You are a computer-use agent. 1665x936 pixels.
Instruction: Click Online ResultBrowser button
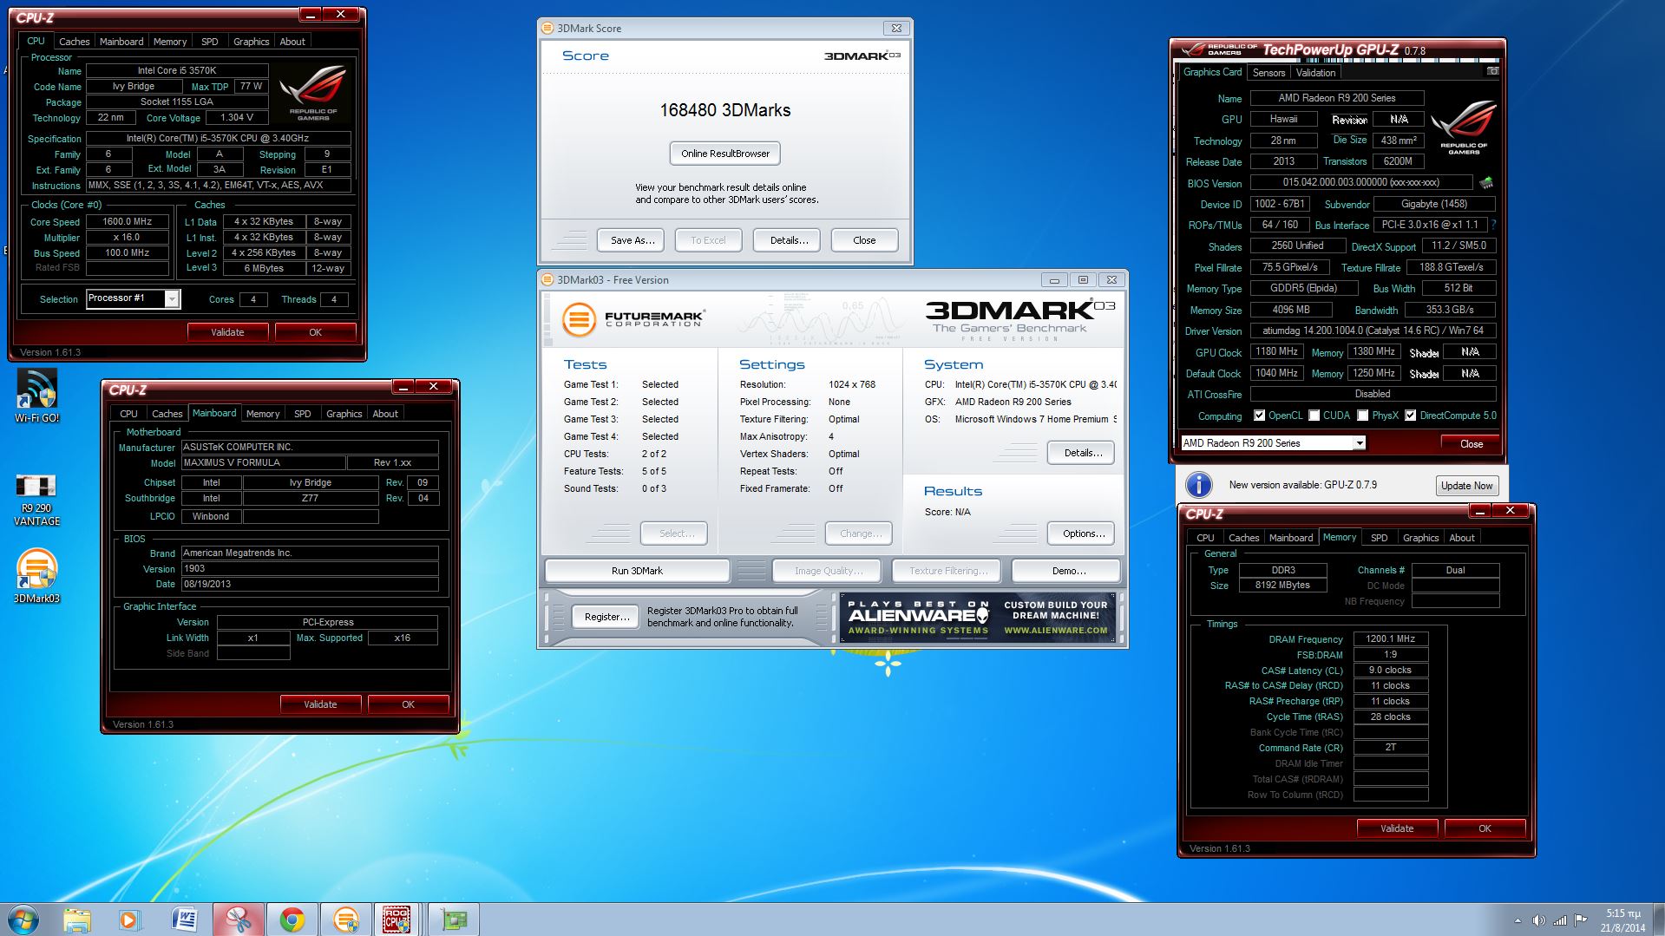click(x=725, y=154)
